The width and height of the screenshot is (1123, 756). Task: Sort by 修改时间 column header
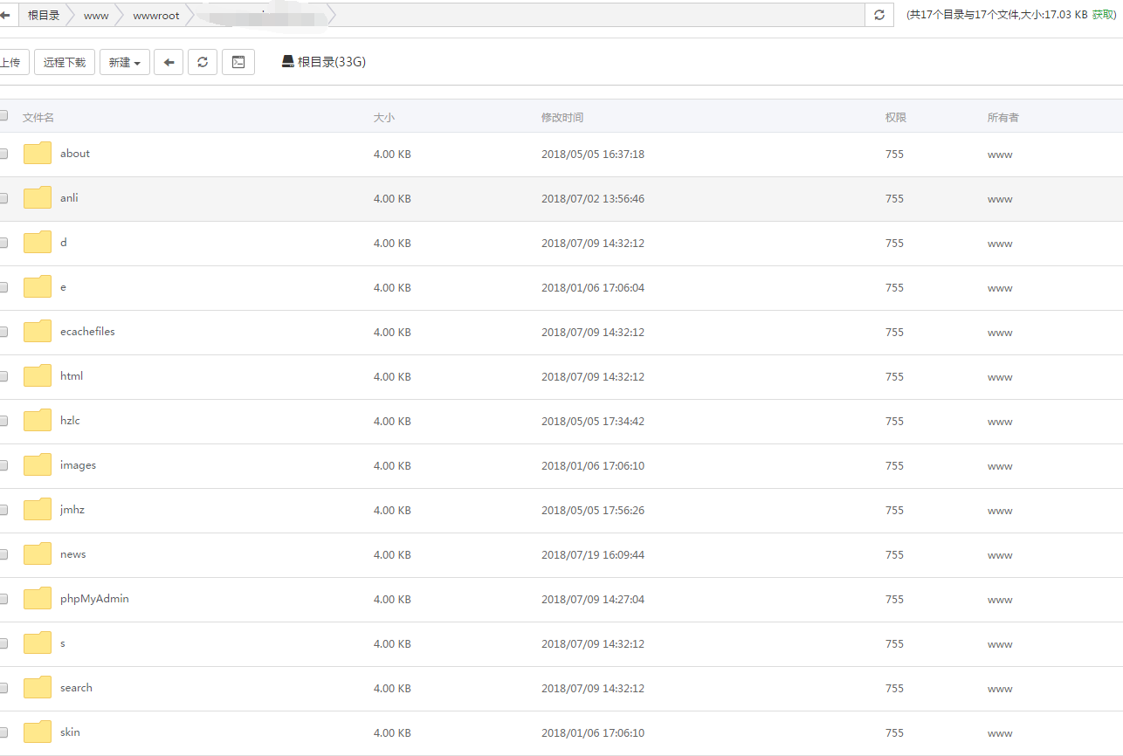(562, 117)
